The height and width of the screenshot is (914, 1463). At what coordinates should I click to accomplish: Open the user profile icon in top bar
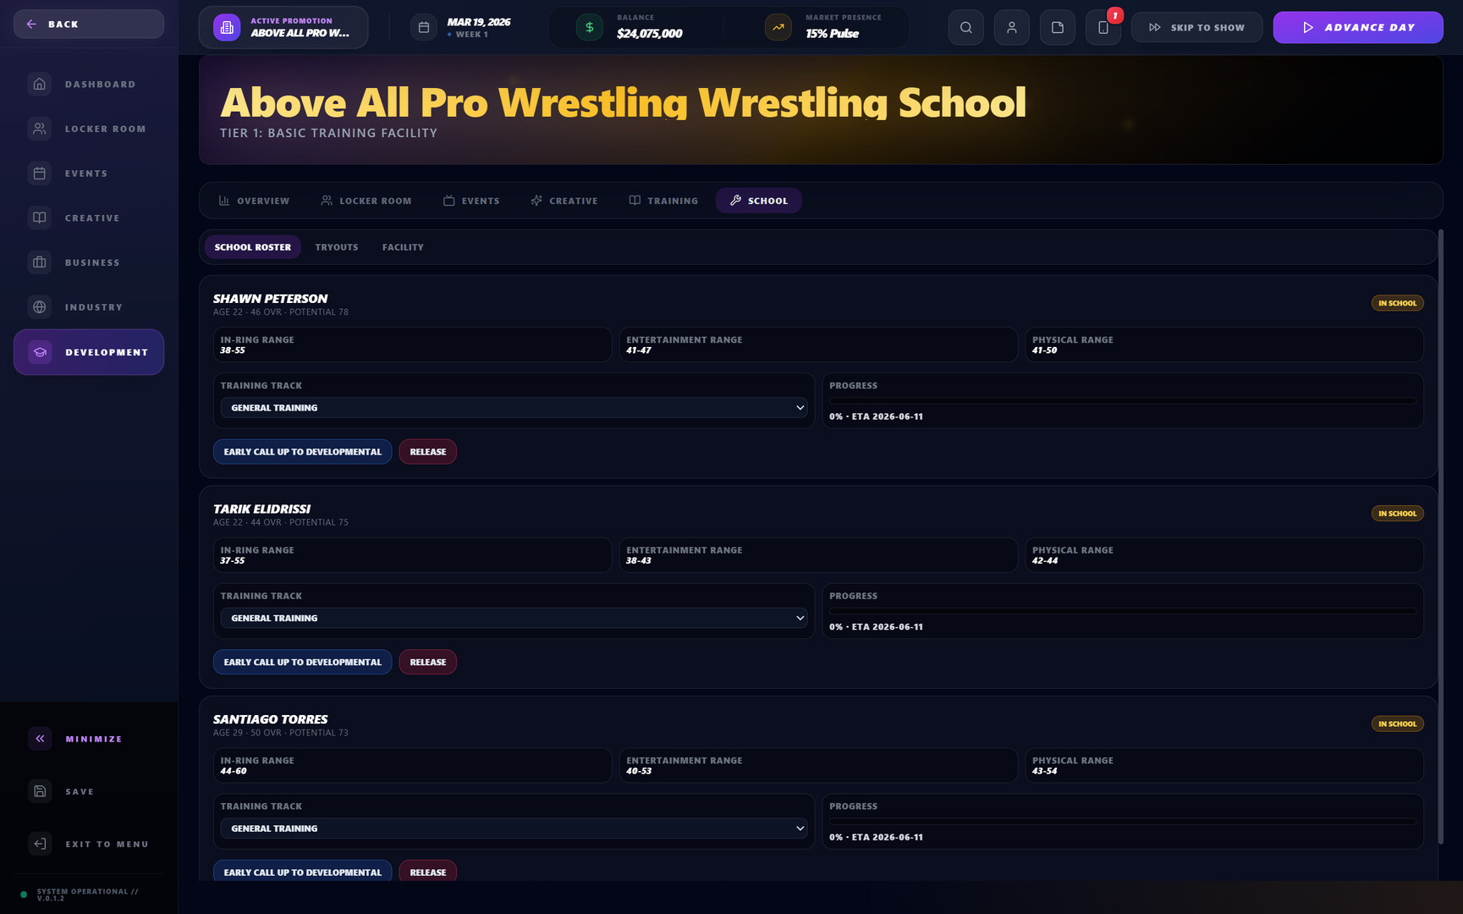click(1011, 27)
